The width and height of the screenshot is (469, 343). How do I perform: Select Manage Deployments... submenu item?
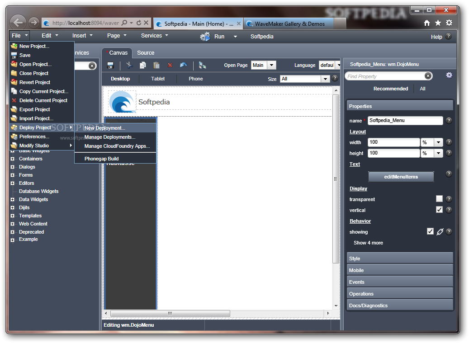(x=115, y=137)
